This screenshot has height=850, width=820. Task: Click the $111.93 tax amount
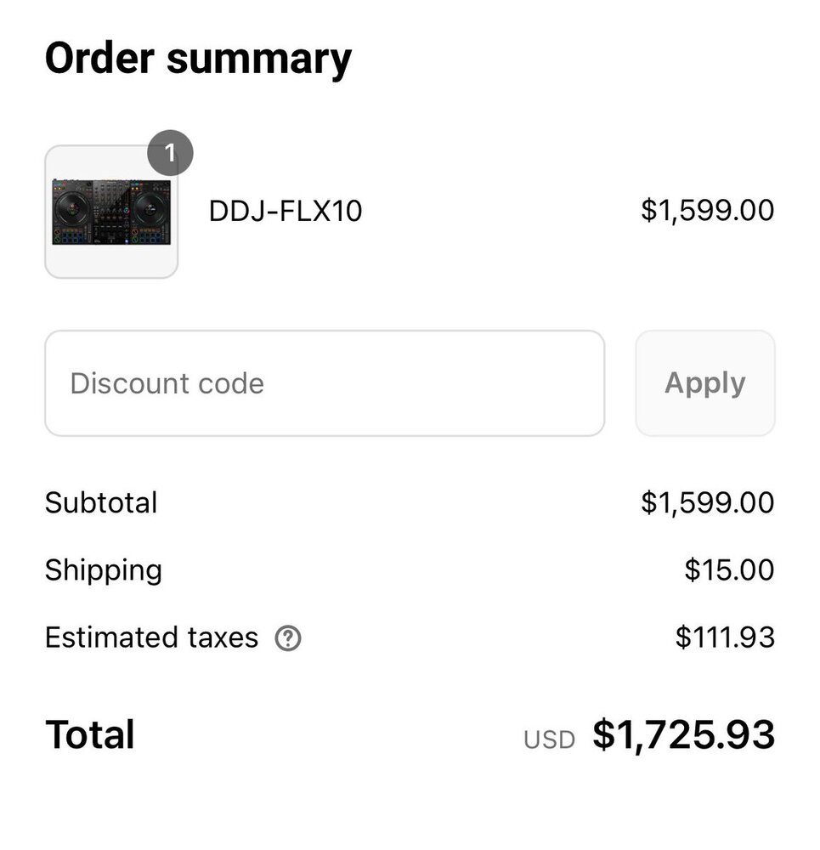pyautogui.click(x=725, y=637)
